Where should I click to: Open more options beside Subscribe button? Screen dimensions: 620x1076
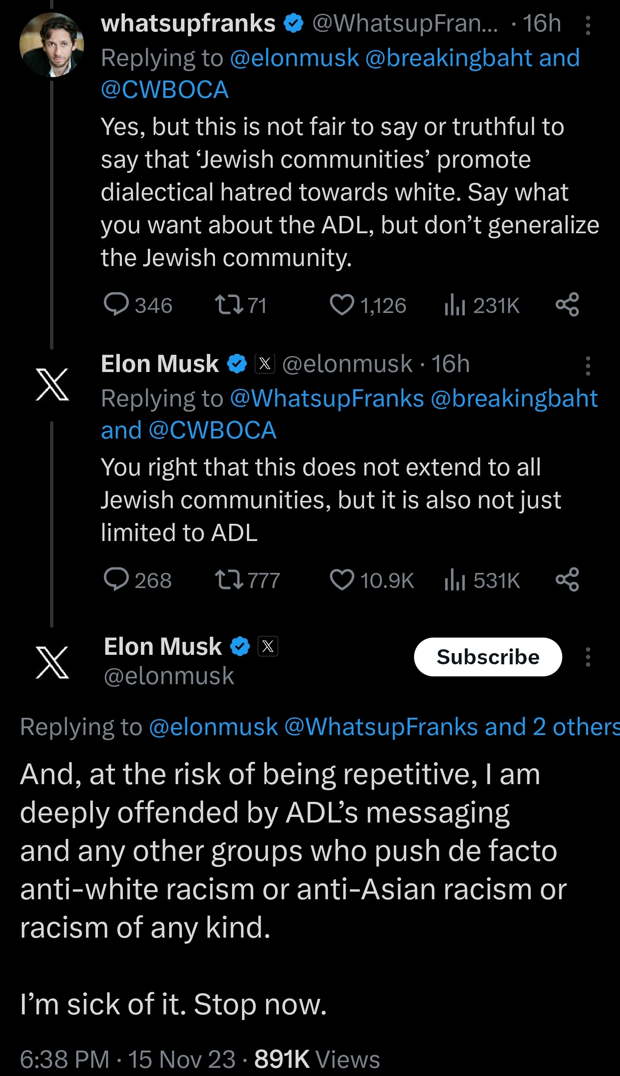(x=588, y=657)
